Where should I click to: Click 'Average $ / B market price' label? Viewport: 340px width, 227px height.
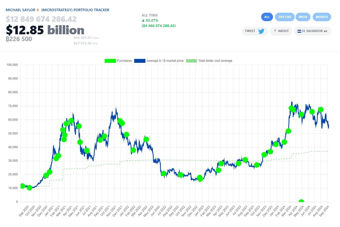point(165,61)
